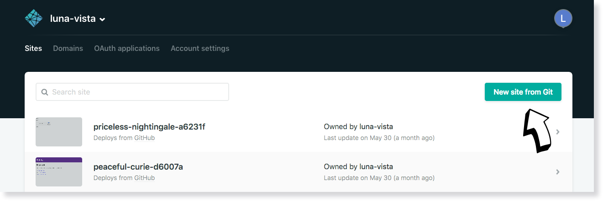Follow the GitHub link under priceless-nightingale-a6231f
Viewport: 603px width, 201px height.
(144, 138)
